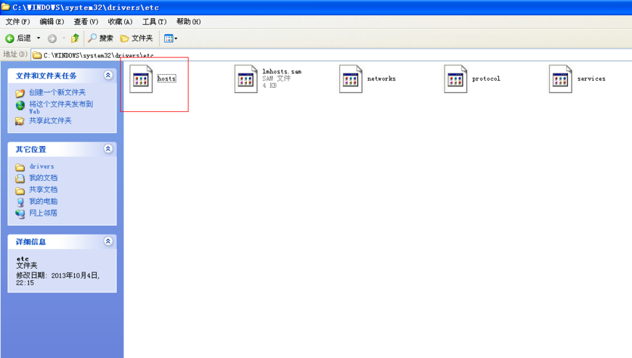632x358 pixels.
Task: Collapse the 其它位置 panel
Action: (x=108, y=149)
